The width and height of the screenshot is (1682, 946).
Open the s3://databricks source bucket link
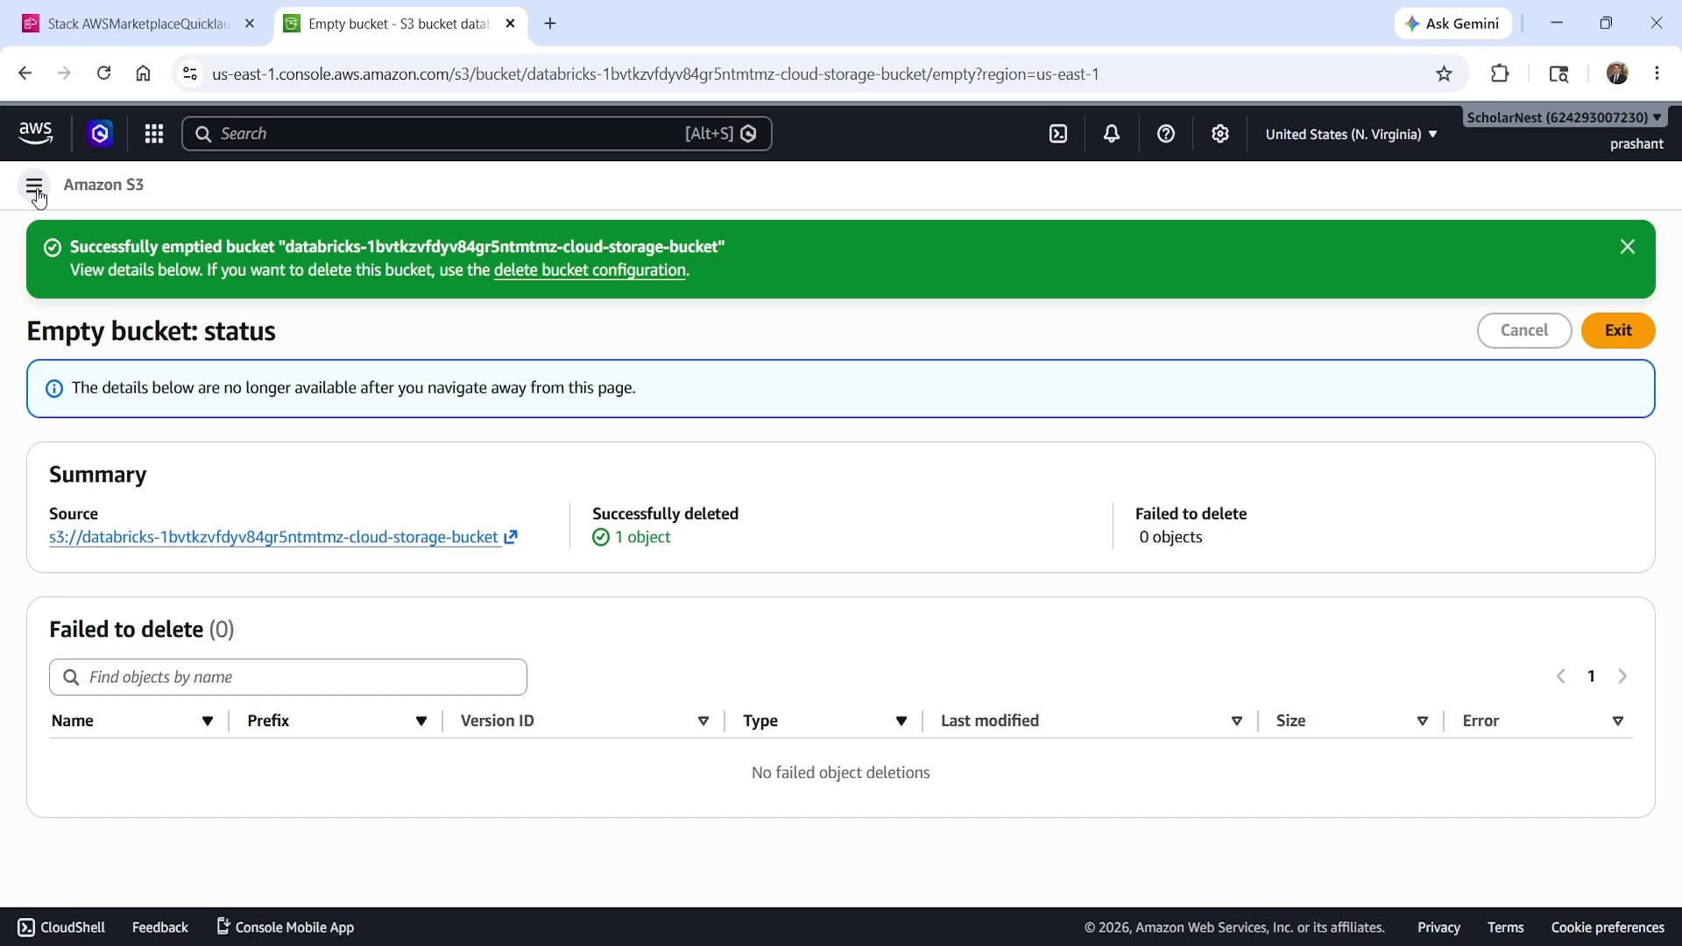click(x=273, y=537)
